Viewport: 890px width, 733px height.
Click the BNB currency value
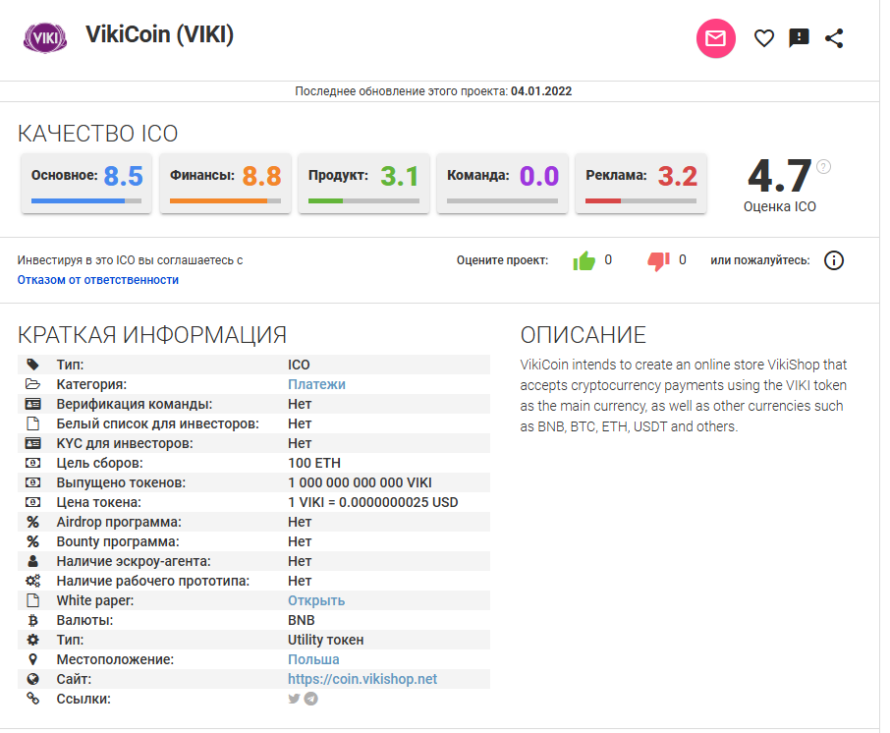302,620
